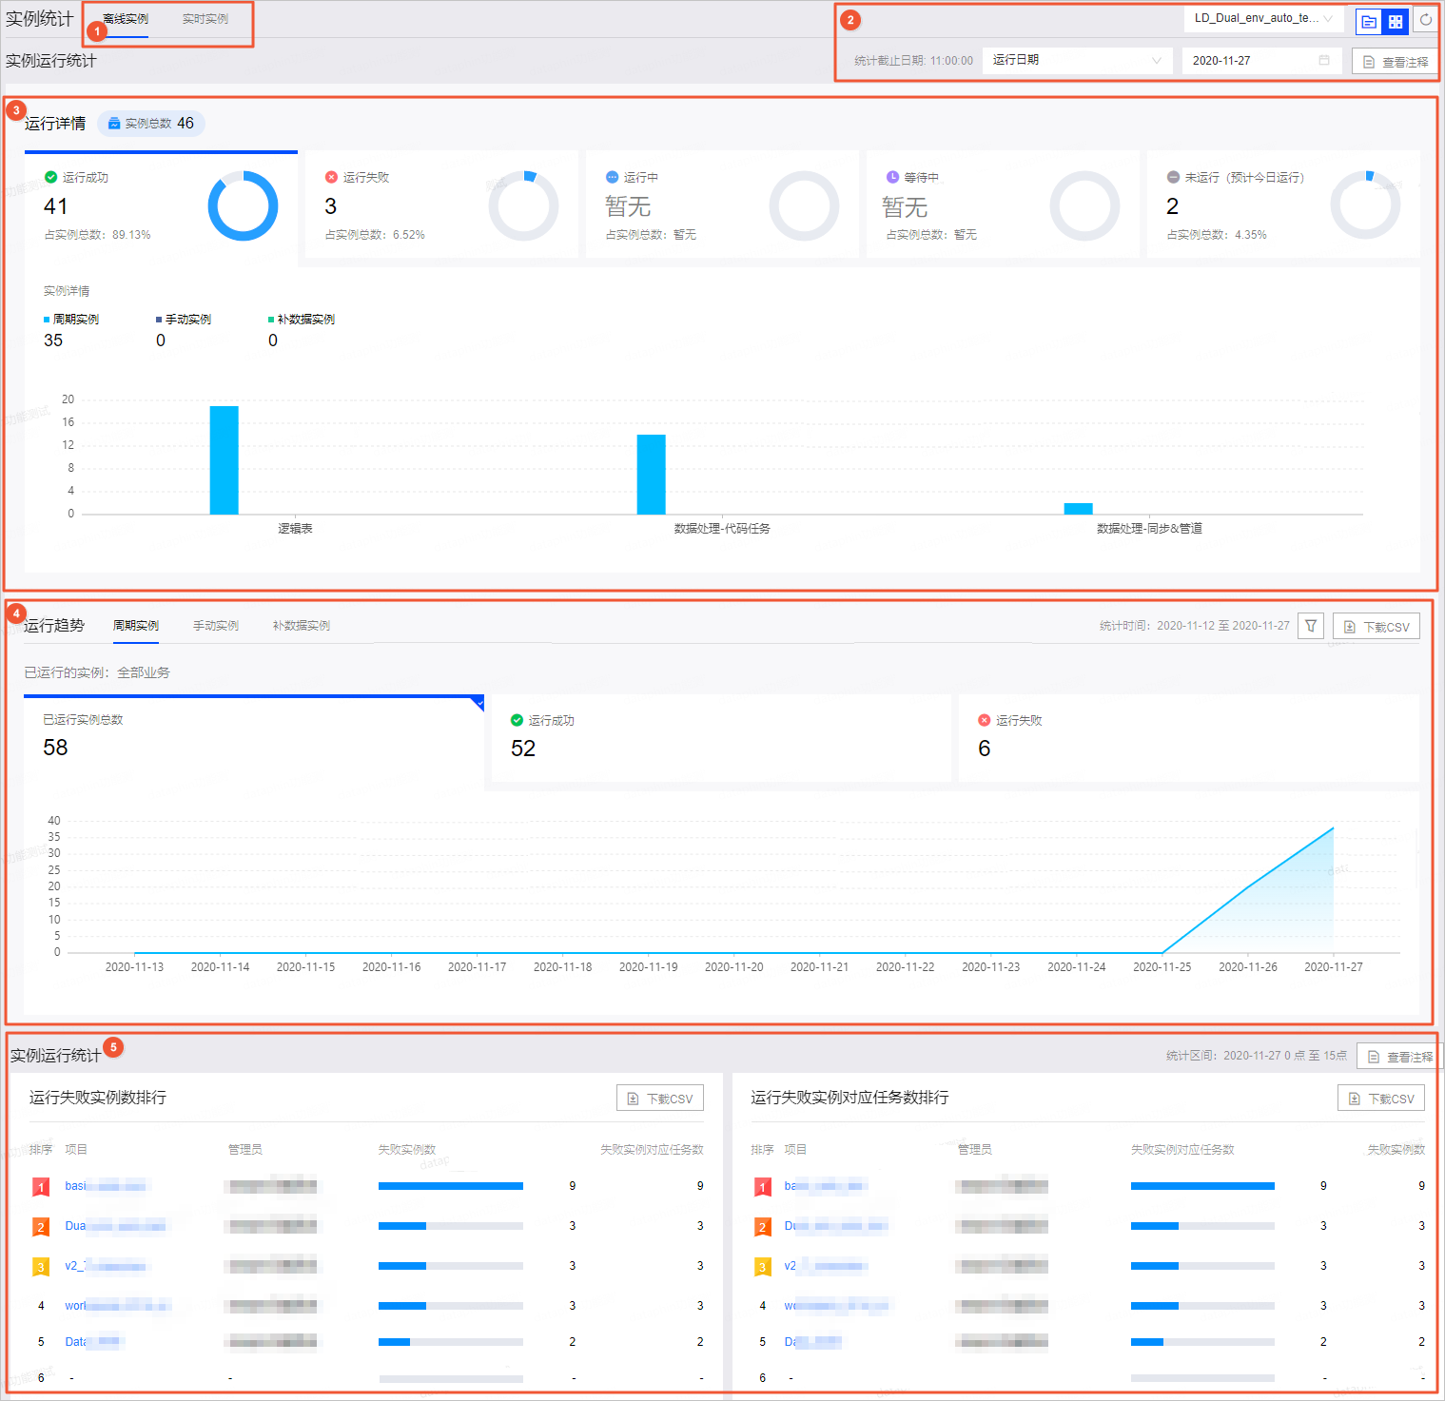Open the rank 5 project link 'Data...' in 运行失败实例数排行
The height and width of the screenshot is (1401, 1445).
[94, 1342]
